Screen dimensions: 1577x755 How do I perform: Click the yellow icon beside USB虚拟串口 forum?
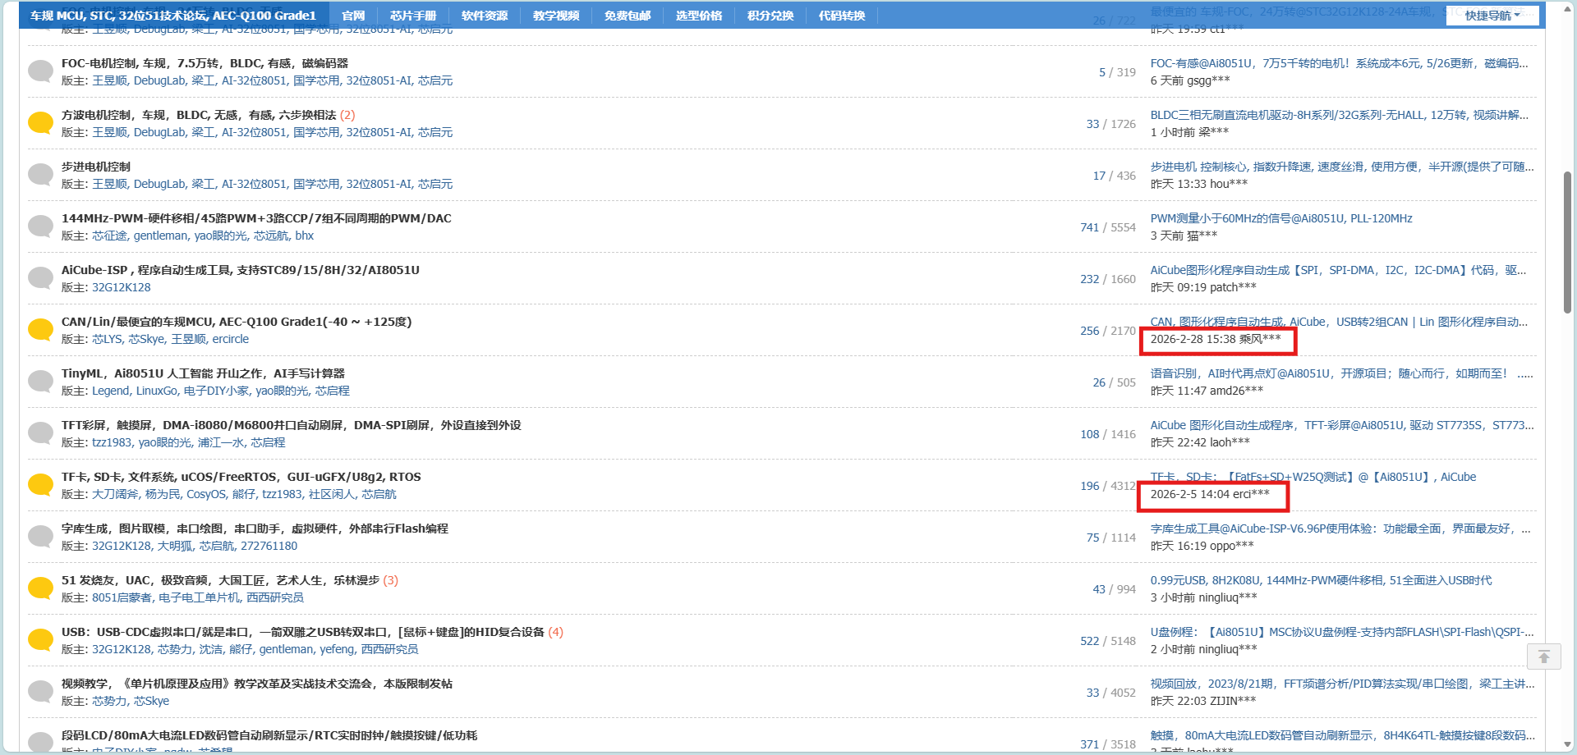pos(40,639)
